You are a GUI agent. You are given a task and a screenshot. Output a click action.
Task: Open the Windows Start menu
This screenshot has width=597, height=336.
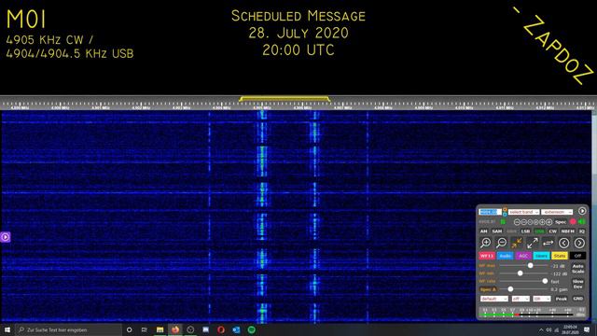coord(7,329)
